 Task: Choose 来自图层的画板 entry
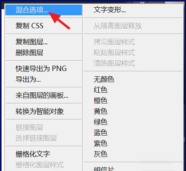click(x=44, y=95)
